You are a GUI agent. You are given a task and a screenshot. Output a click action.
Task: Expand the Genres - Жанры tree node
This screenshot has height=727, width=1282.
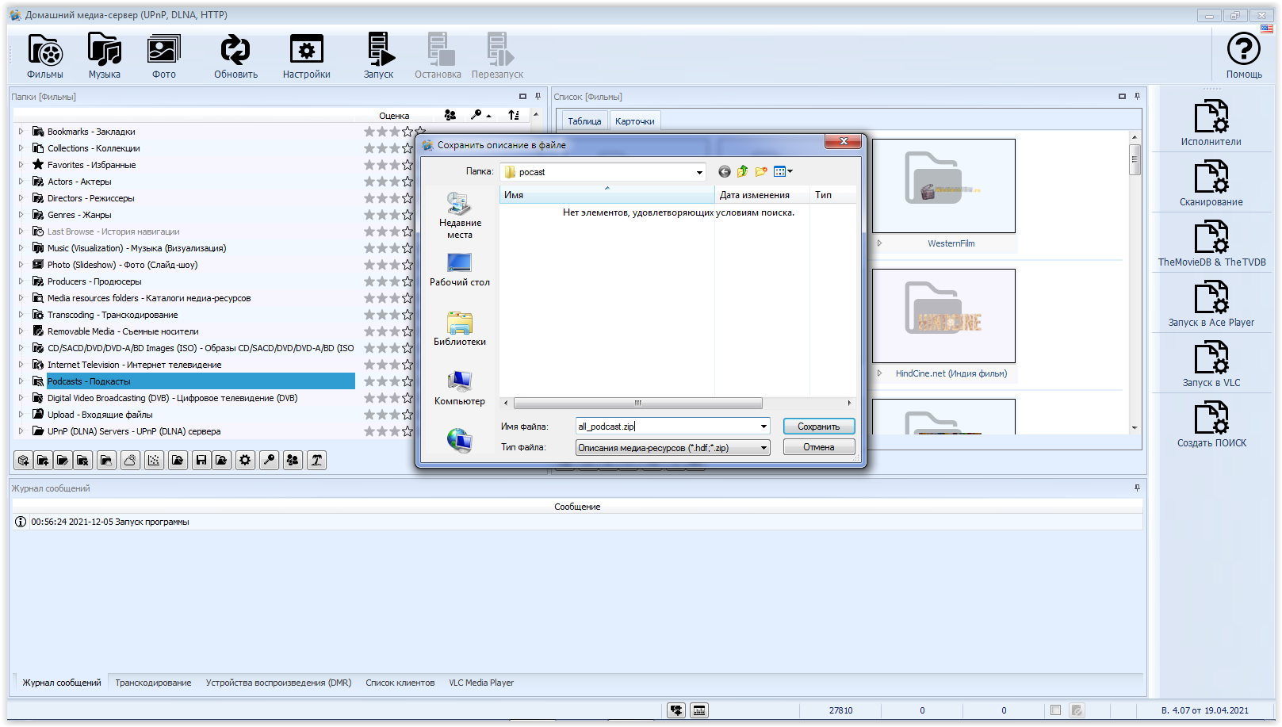coord(21,215)
